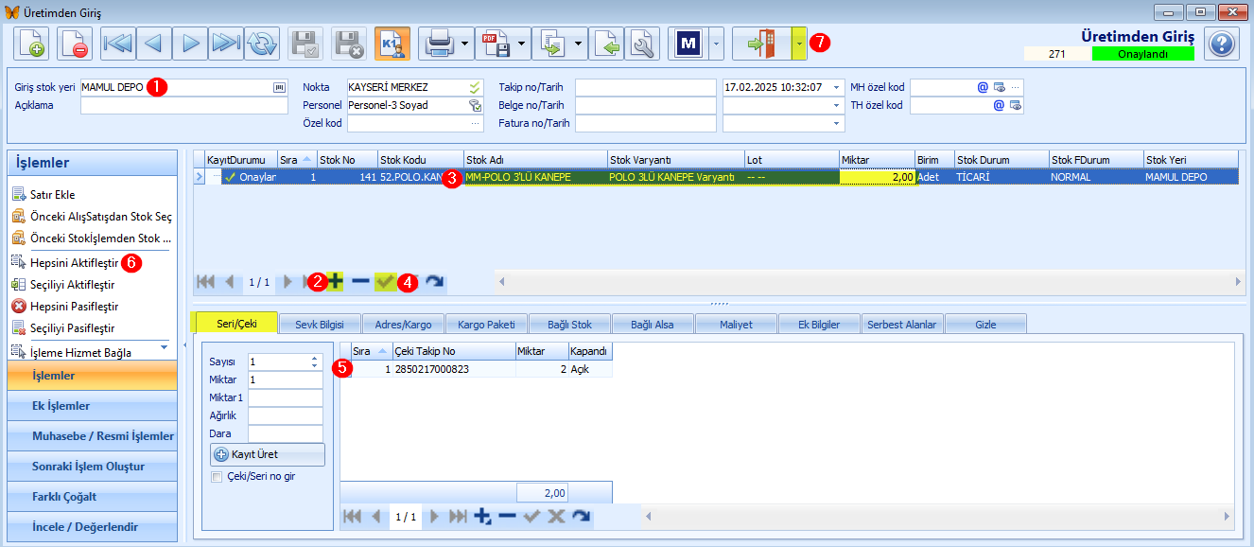Viewport: 1254px width, 547px height.
Task: Click the dark blue M icon
Action: 688,44
